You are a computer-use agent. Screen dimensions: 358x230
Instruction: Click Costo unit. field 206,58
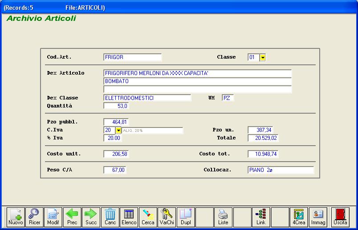(x=116, y=154)
